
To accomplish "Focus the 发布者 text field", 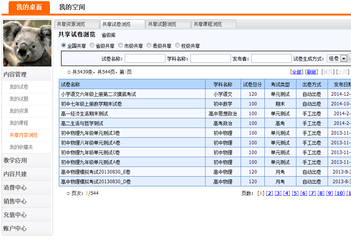I will pyautogui.click(x=271, y=58).
